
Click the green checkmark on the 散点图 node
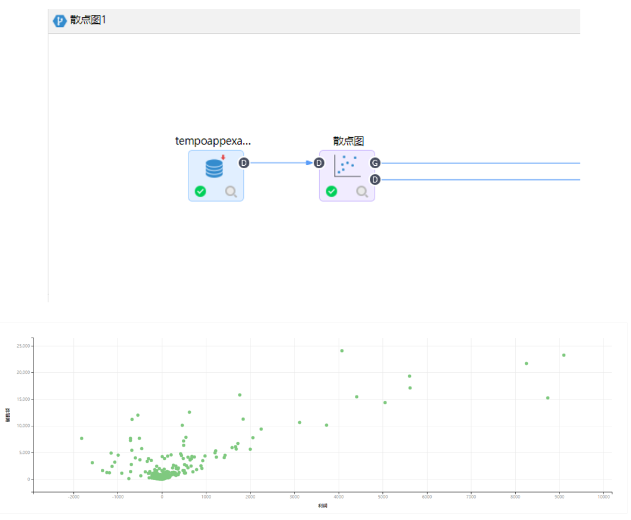pyautogui.click(x=332, y=191)
